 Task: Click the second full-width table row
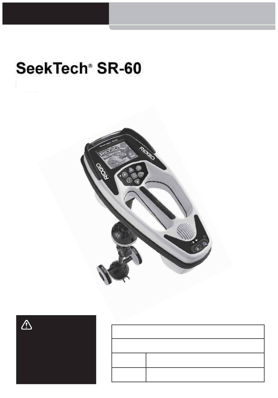point(188,346)
